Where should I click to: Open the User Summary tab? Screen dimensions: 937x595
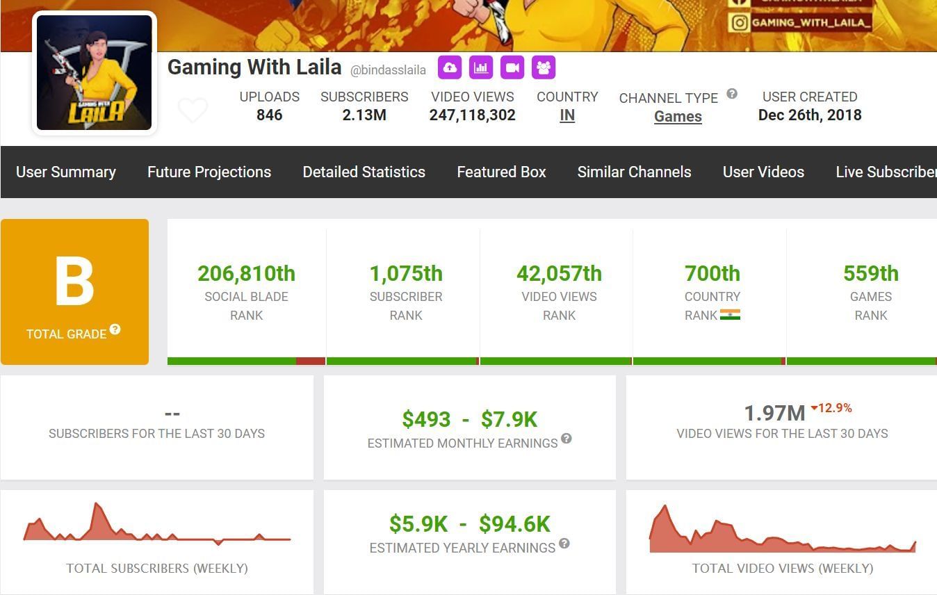(x=66, y=172)
